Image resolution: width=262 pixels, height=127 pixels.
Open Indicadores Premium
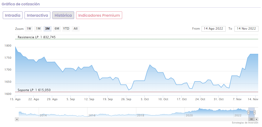coord(99,15)
